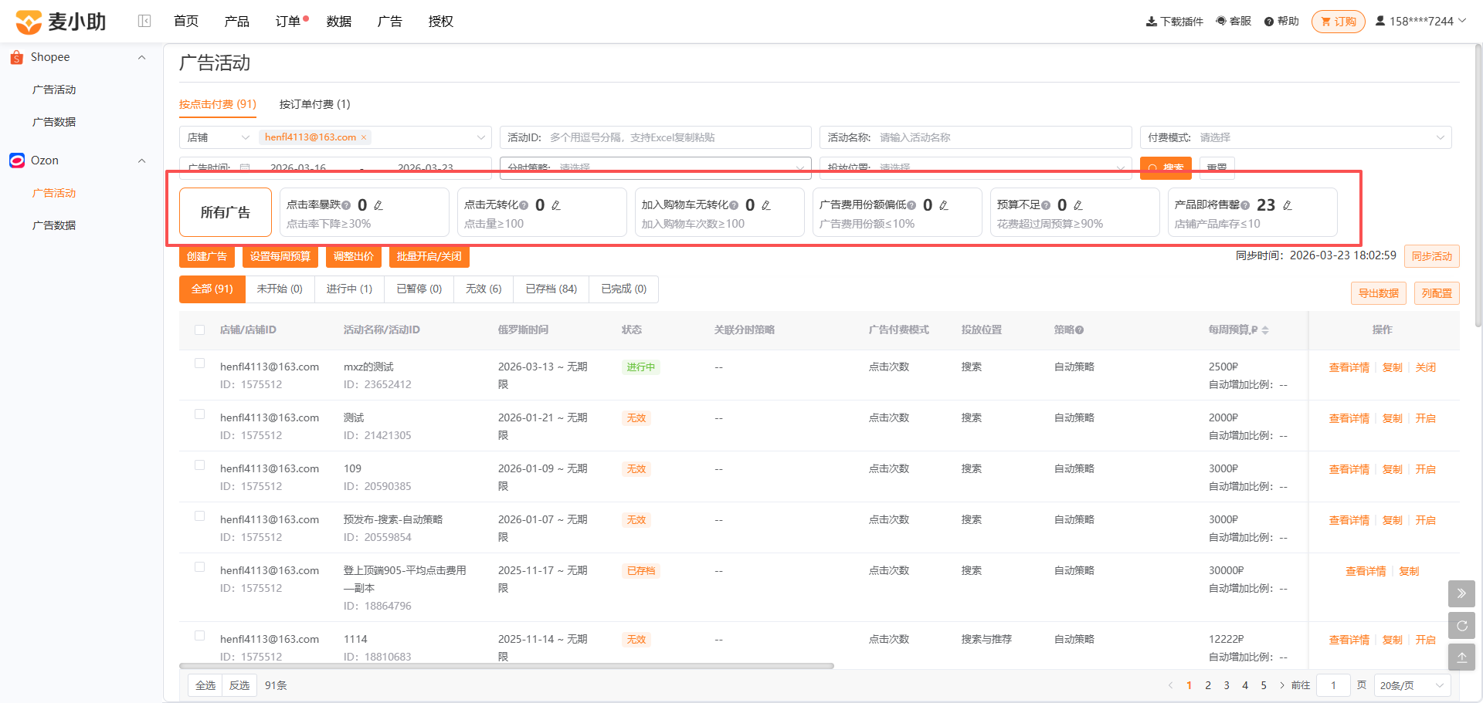Open 付费模式 dropdown
1483x703 pixels.
(1295, 137)
